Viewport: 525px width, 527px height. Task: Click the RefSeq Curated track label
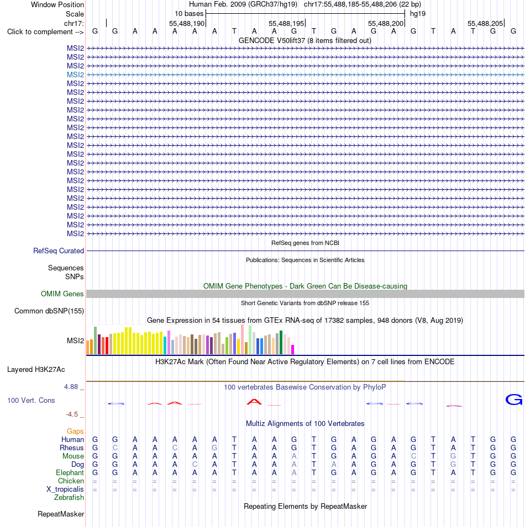click(59, 251)
